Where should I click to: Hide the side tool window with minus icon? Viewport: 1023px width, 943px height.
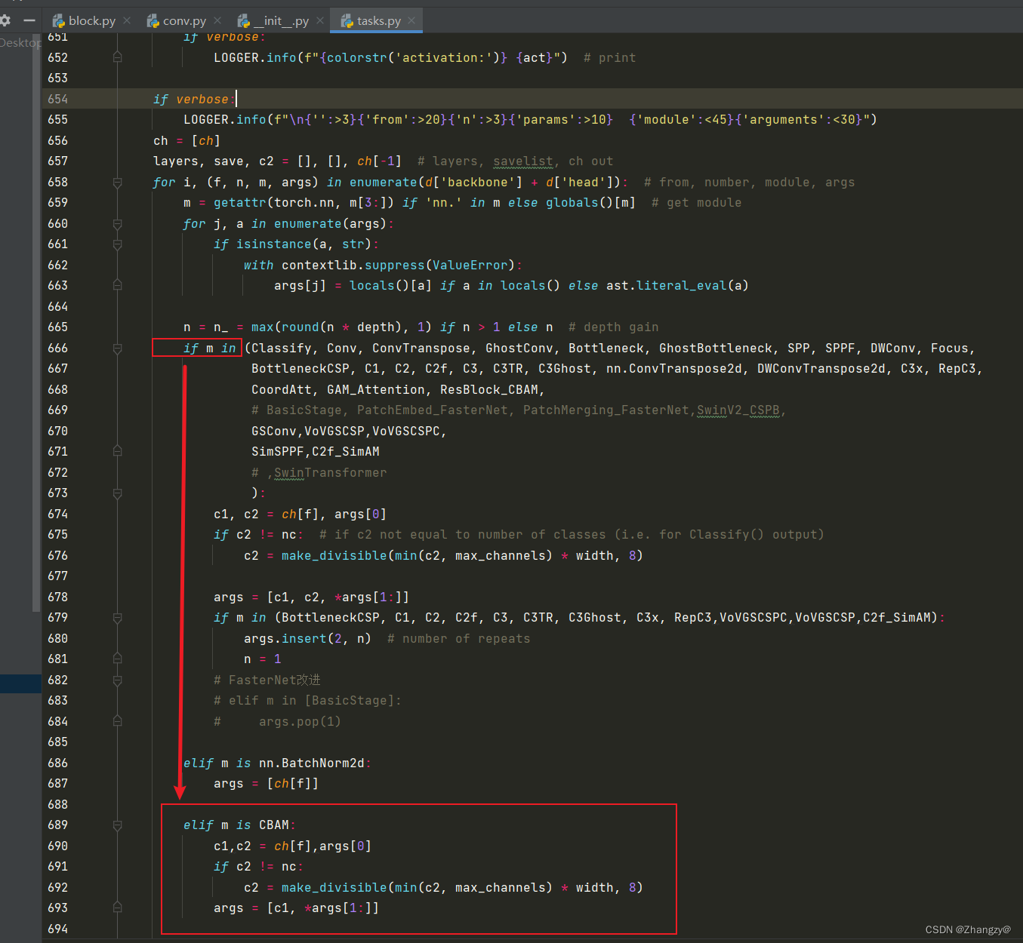pyautogui.click(x=29, y=20)
